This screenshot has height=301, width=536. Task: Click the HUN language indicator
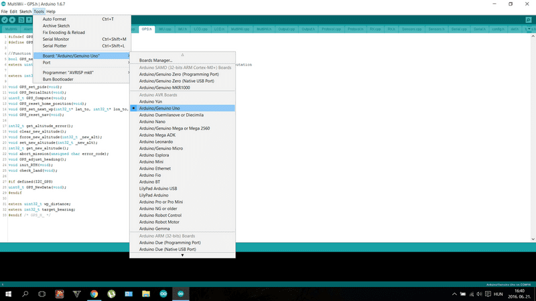(498, 294)
